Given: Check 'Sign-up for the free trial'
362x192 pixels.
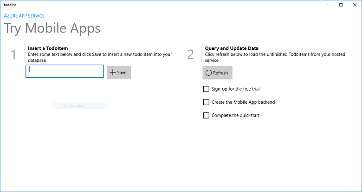Looking at the screenshot, I should point(206,89).
